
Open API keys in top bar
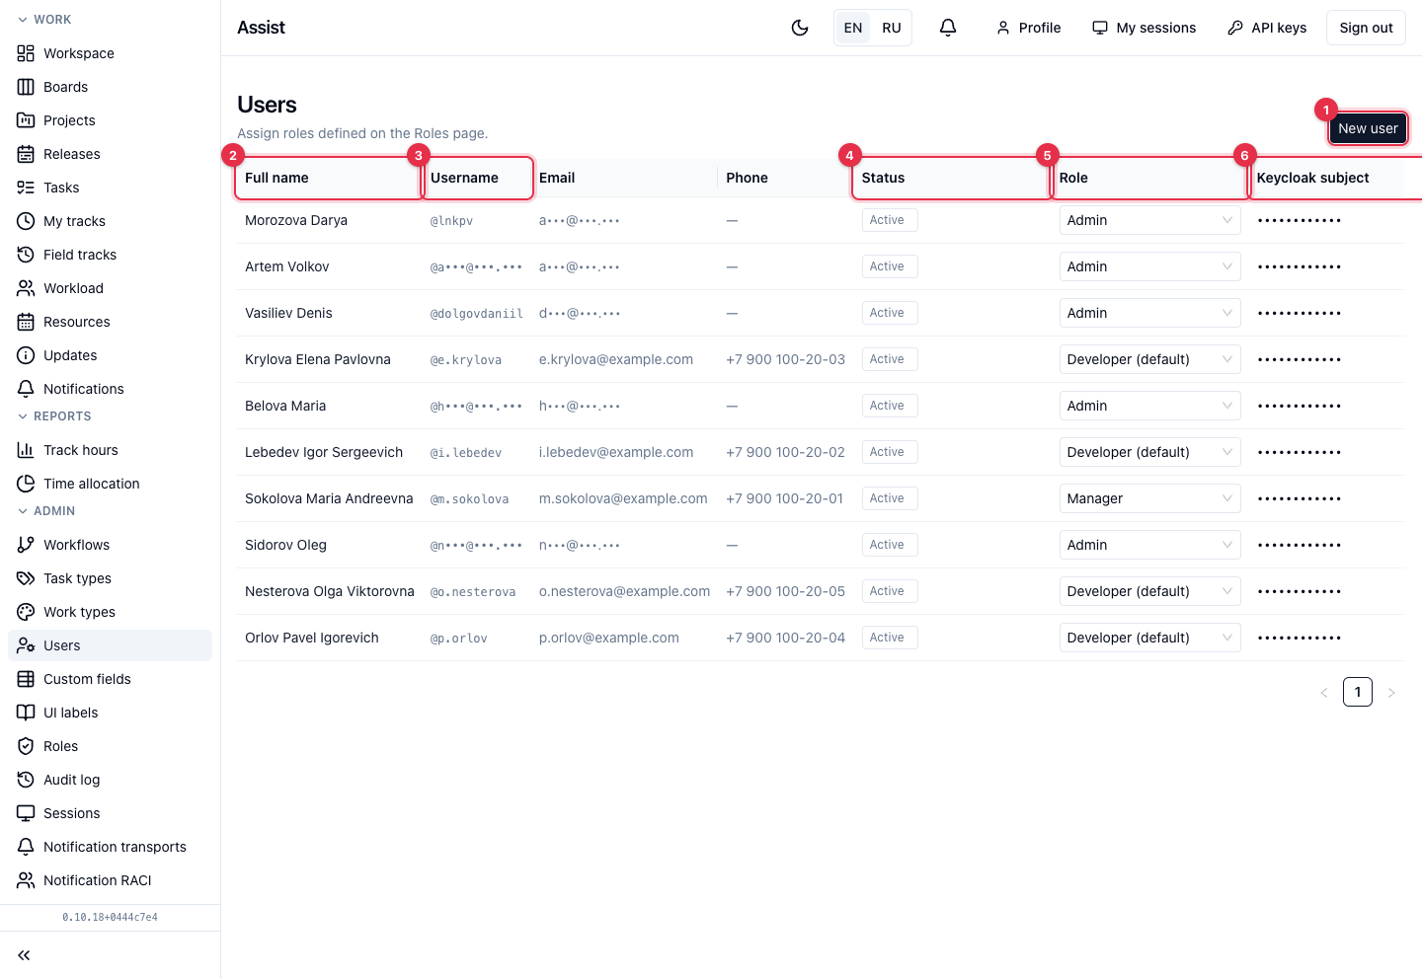click(x=1267, y=28)
